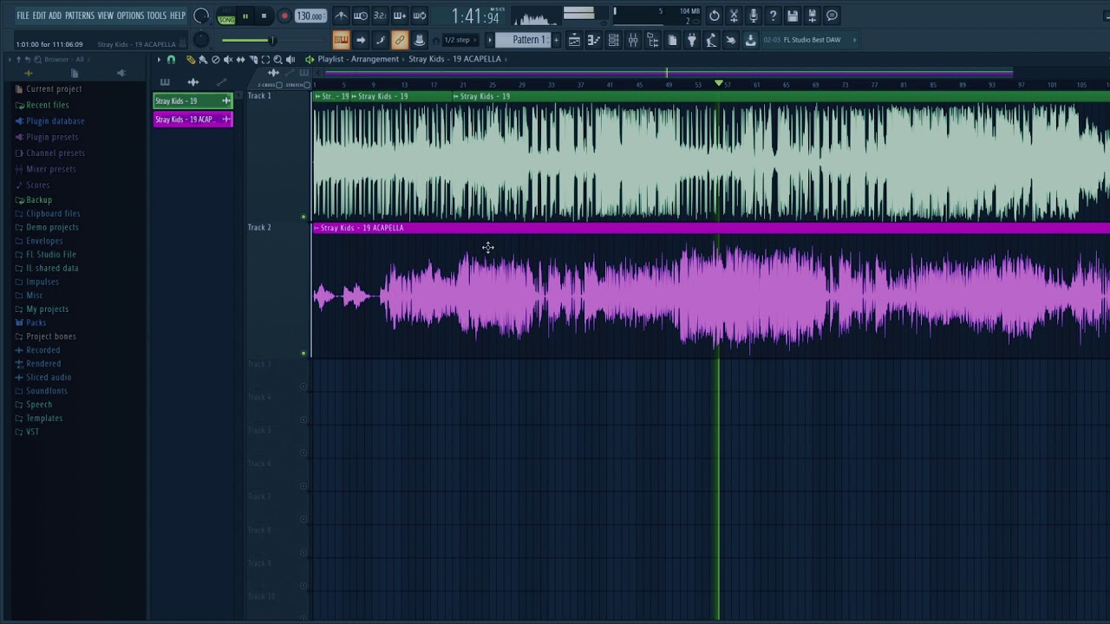Select the green Stray Kids - 19 clip in picker
Image resolution: width=1110 pixels, height=624 pixels.
click(193, 101)
